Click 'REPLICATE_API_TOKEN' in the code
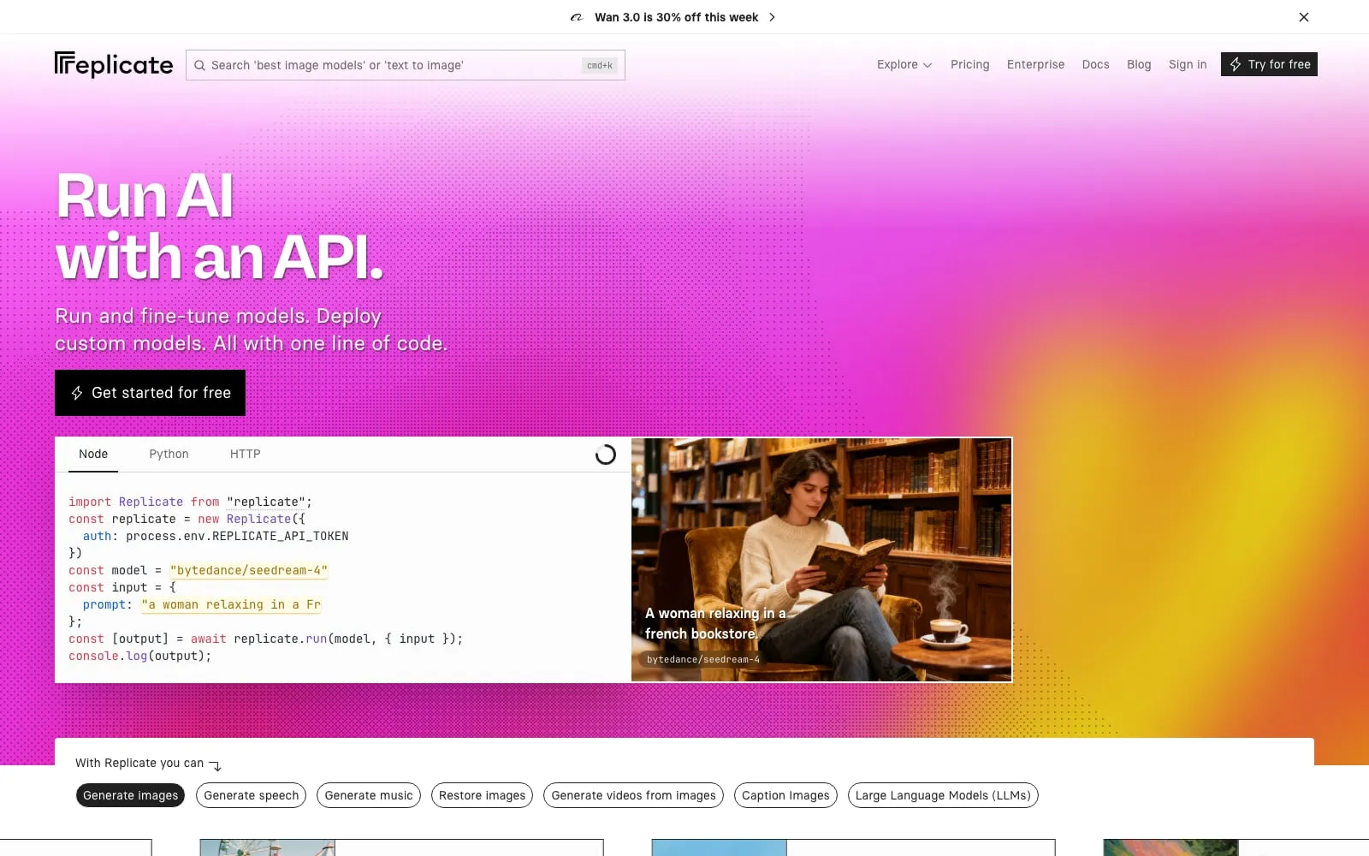Image resolution: width=1369 pixels, height=856 pixels. pyautogui.click(x=281, y=537)
